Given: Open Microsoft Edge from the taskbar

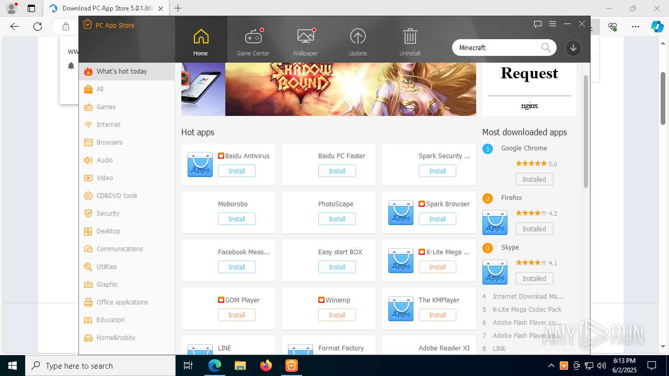Looking at the screenshot, I should (x=215, y=366).
